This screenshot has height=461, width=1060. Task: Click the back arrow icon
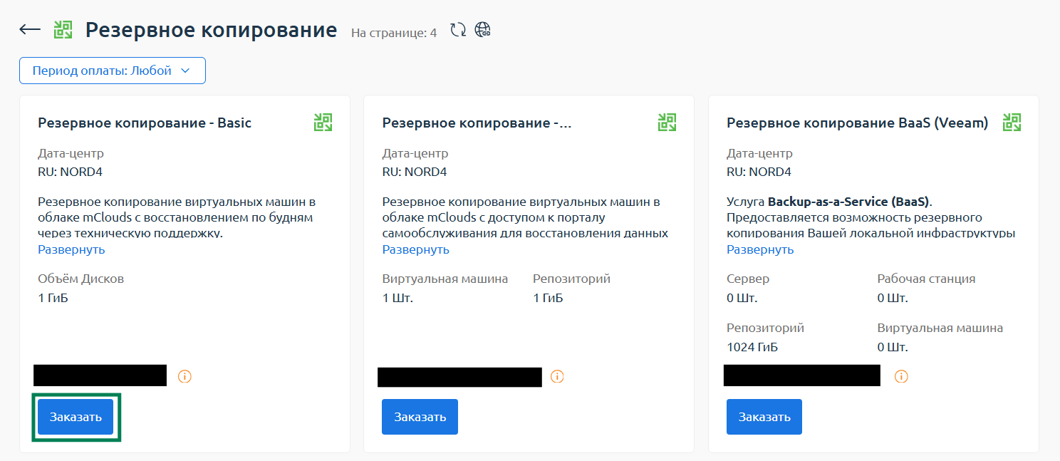[x=30, y=29]
